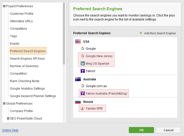Click the USA flag icon

78,41
